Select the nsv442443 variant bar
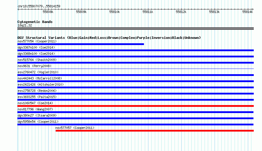The width and height of the screenshot is (262, 151). tap(135, 81)
